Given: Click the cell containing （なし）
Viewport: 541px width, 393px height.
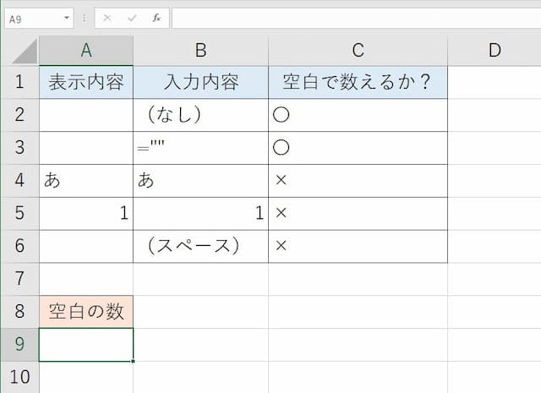Looking at the screenshot, I should pos(201,115).
